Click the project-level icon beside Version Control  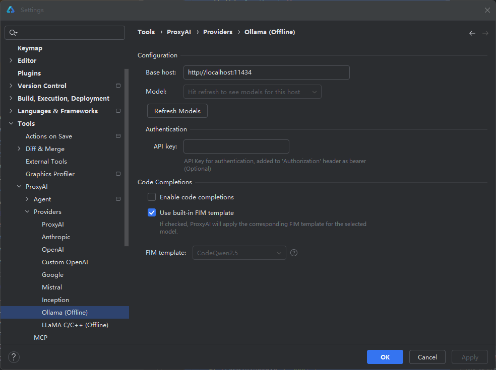pyautogui.click(x=118, y=86)
